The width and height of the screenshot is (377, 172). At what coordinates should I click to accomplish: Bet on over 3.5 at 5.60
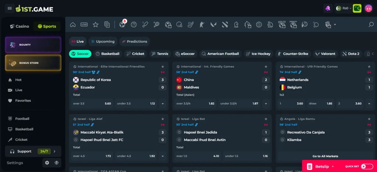point(92,104)
